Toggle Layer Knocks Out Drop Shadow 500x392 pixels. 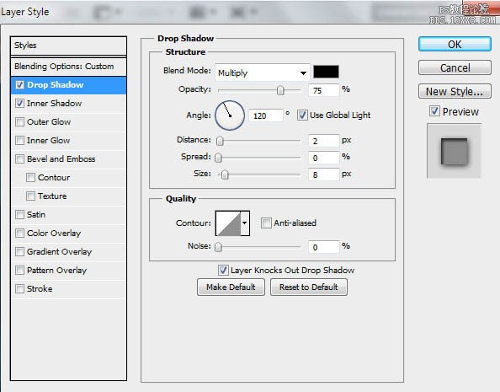tap(223, 270)
